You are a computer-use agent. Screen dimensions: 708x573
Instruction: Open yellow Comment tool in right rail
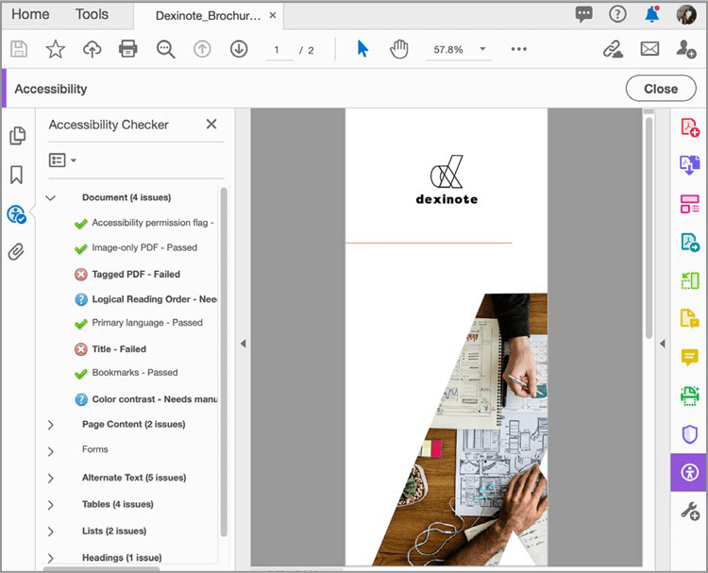[690, 357]
